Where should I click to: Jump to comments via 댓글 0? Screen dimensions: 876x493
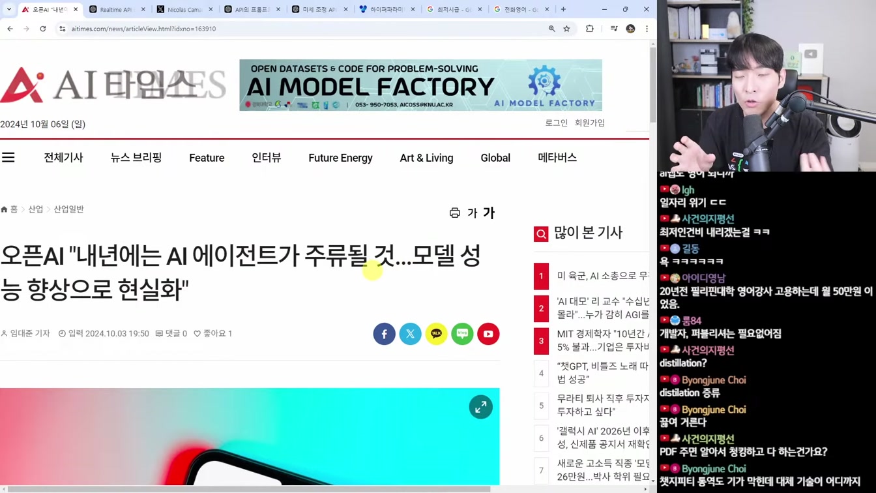click(x=171, y=333)
